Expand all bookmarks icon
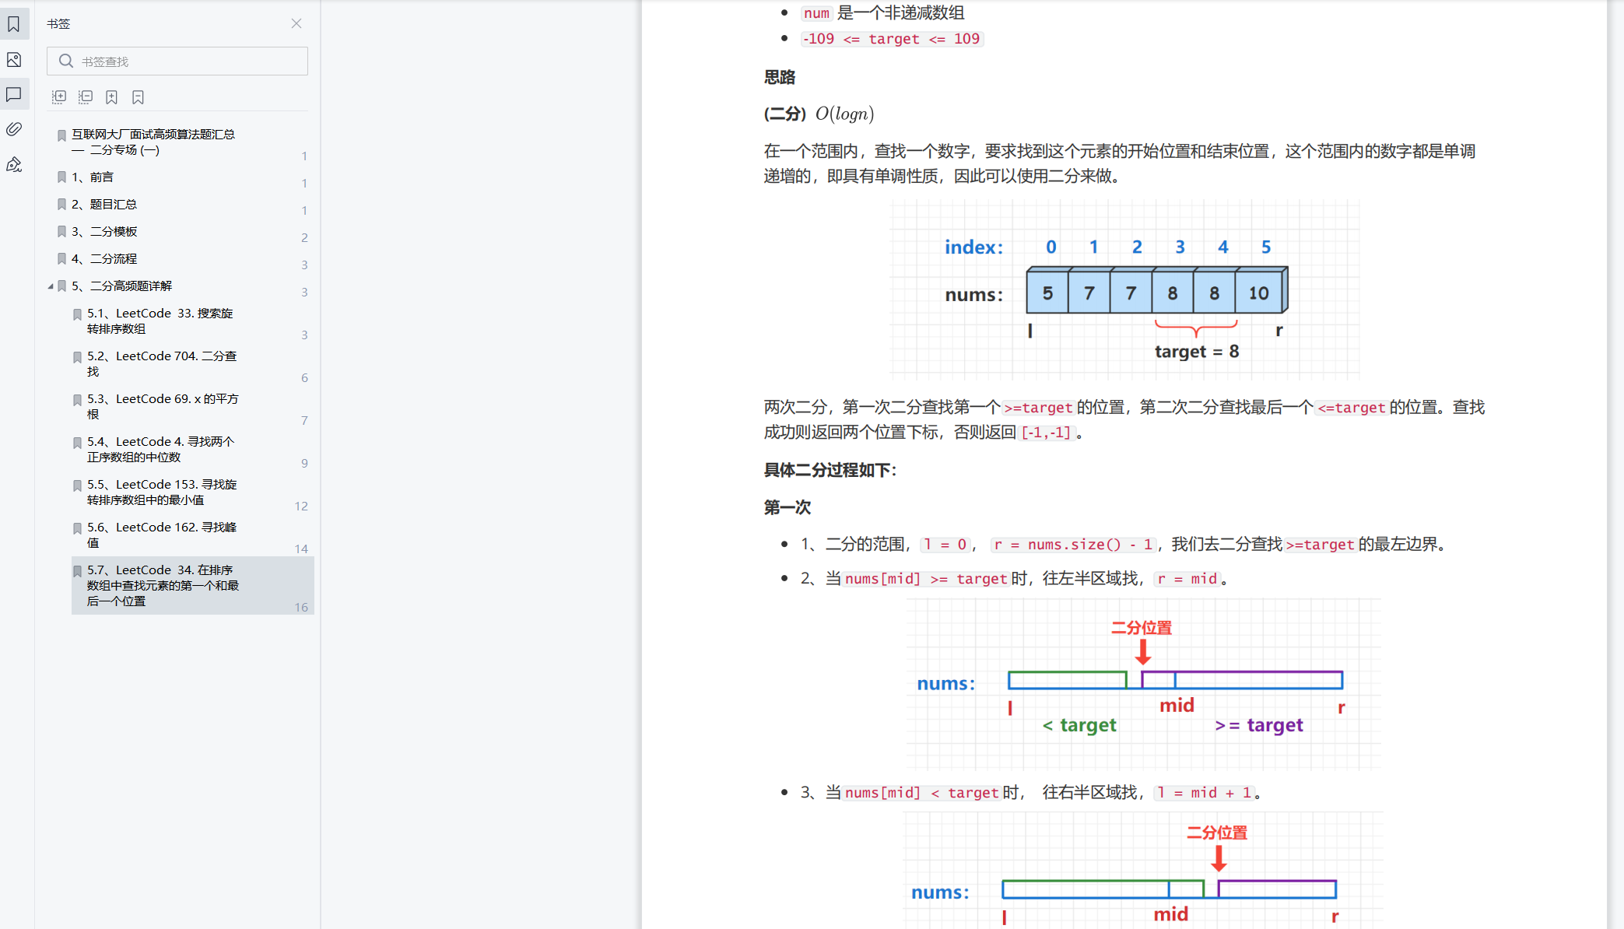1624x929 pixels. click(59, 96)
